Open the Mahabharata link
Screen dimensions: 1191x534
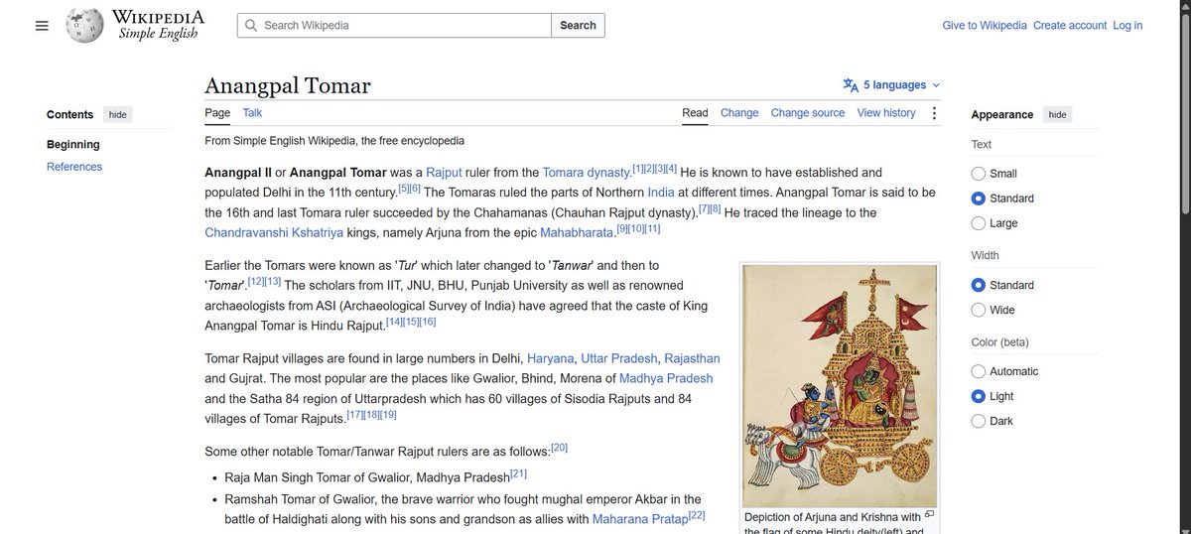[578, 232]
